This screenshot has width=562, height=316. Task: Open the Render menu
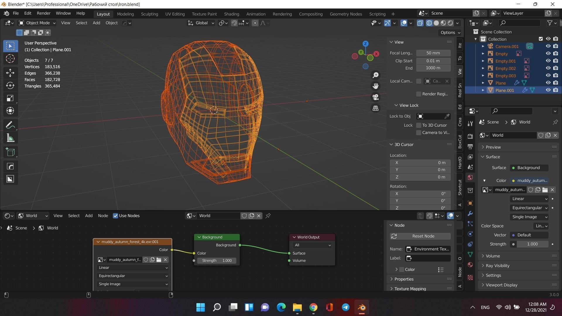tap(43, 13)
